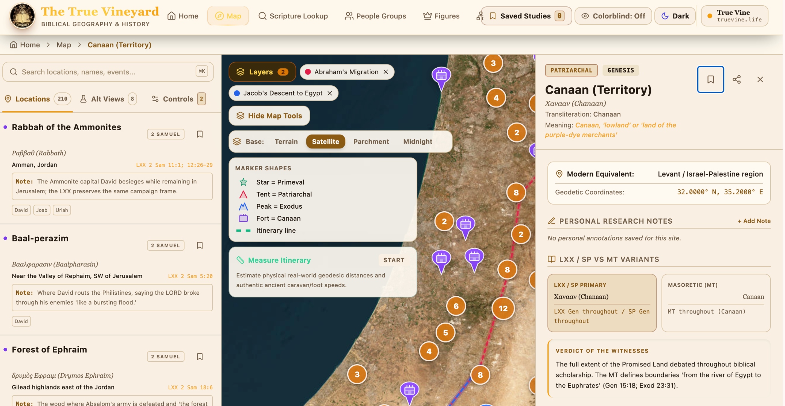Click the Uriah person tag
Image resolution: width=785 pixels, height=406 pixels.
[x=62, y=210]
